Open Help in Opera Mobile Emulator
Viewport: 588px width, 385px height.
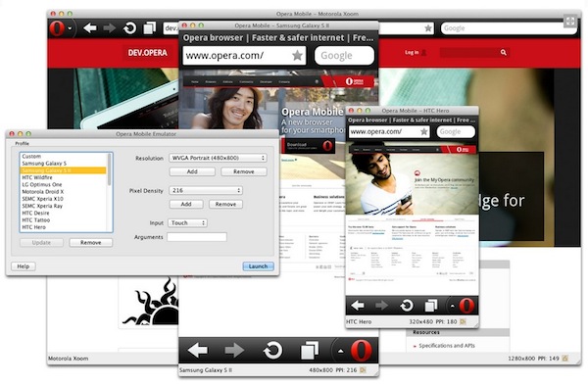pyautogui.click(x=24, y=266)
